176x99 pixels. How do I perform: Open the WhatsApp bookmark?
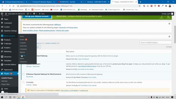tap(82, 10)
